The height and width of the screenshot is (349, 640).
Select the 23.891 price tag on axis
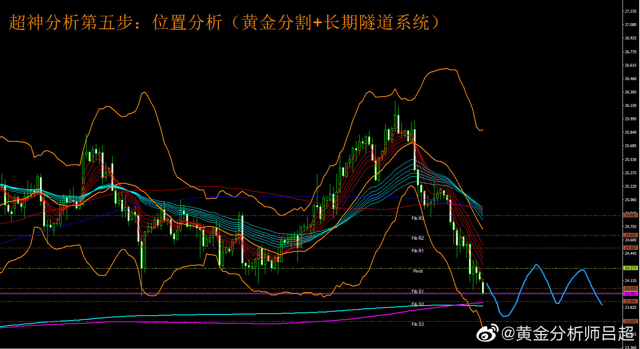tap(630, 301)
